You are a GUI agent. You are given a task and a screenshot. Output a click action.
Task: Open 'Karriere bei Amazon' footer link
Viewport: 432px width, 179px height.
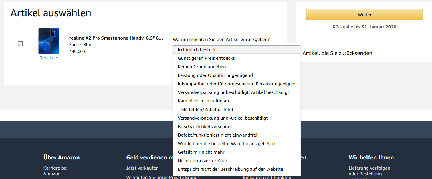click(56, 171)
